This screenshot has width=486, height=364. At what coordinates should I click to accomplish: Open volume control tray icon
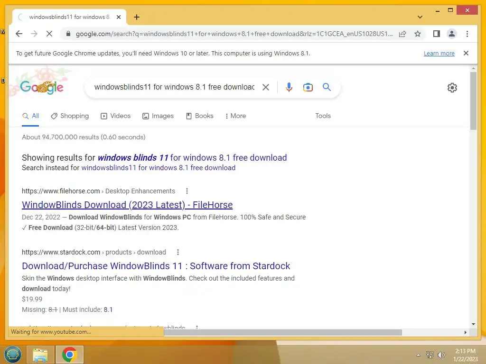(x=441, y=355)
